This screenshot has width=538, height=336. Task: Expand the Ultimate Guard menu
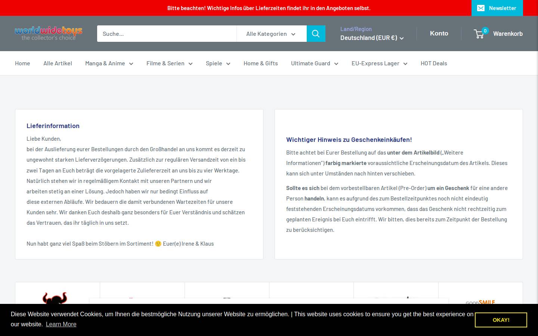[315, 63]
